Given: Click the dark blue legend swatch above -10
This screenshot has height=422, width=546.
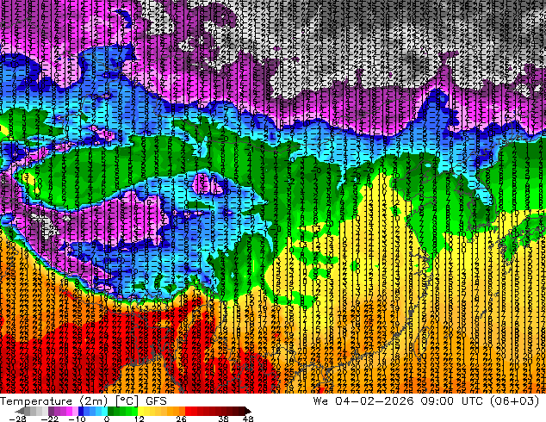Looking at the screenshot, I should (x=81, y=411).
